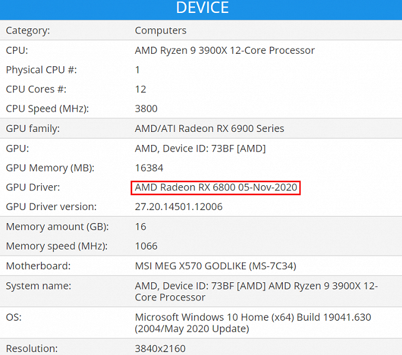Click the Motherboard label
Screen dimensions: 402x355
[x=38, y=266]
